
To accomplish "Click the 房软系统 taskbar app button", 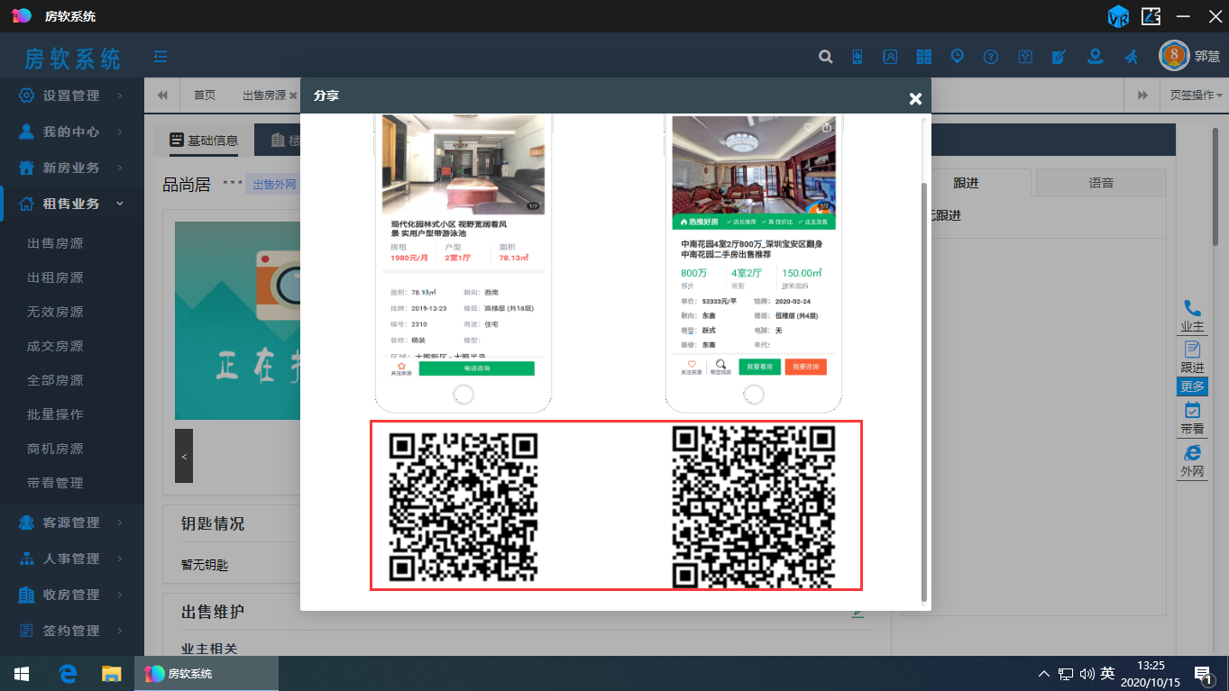I will pyautogui.click(x=206, y=673).
